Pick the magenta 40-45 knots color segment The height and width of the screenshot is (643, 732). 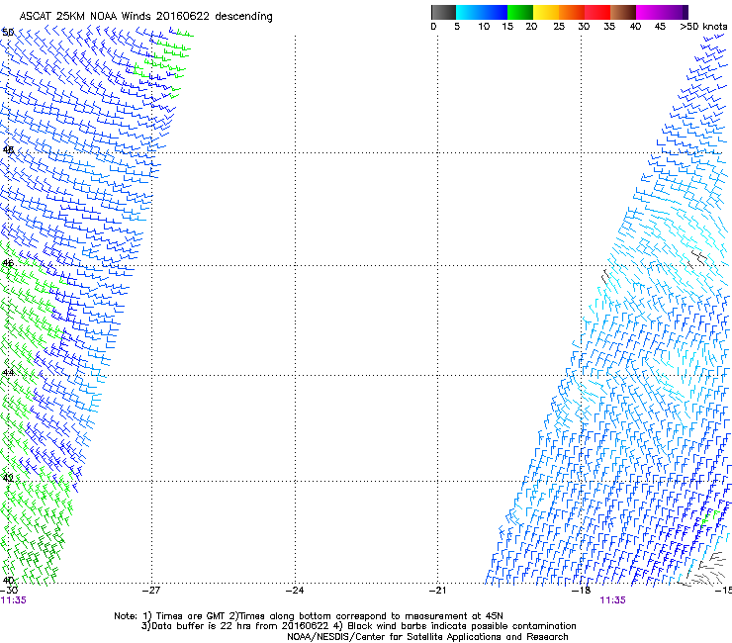pyautogui.click(x=649, y=12)
